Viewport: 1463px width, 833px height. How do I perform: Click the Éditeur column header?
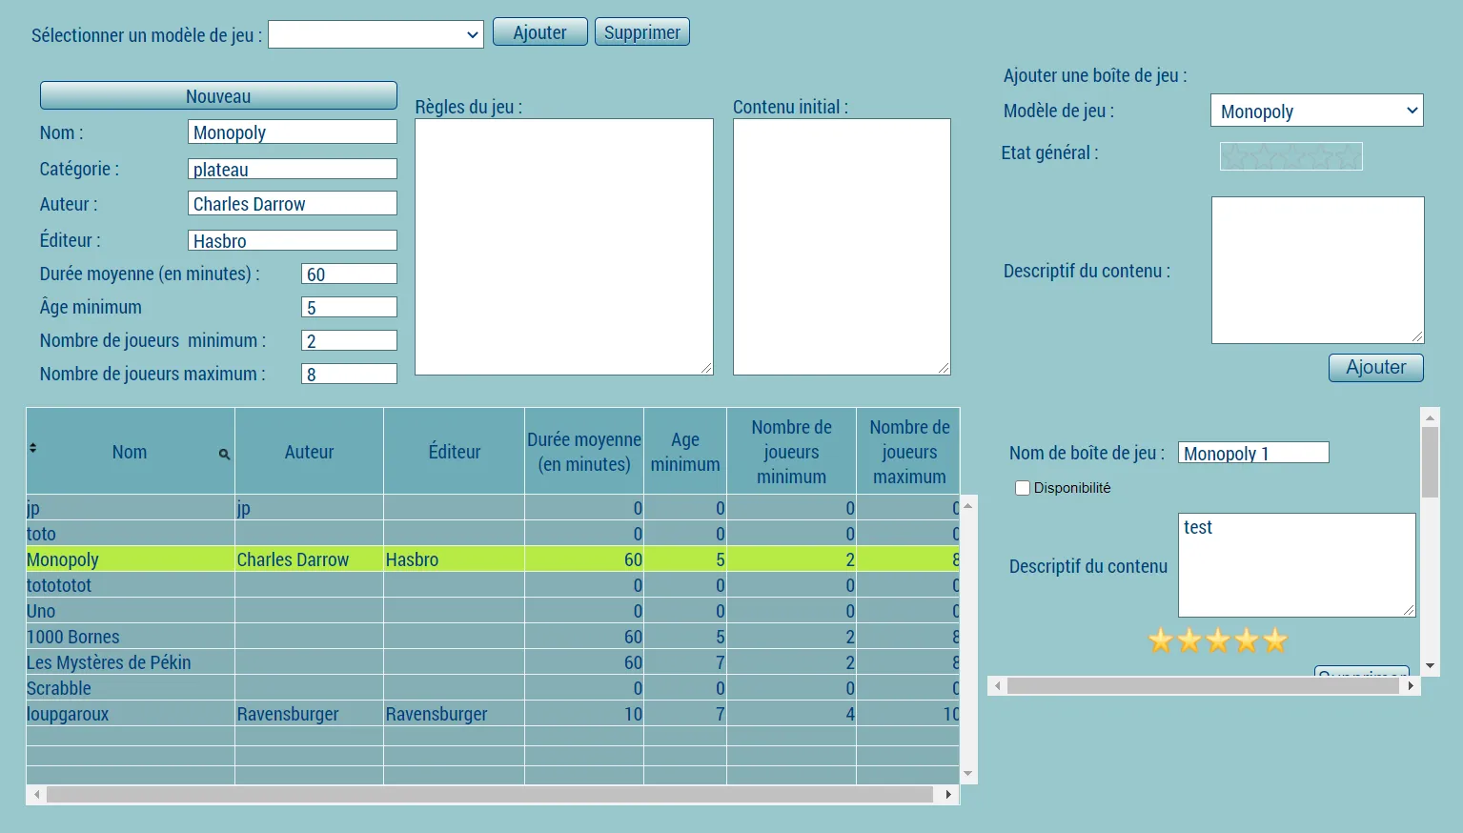[454, 452]
